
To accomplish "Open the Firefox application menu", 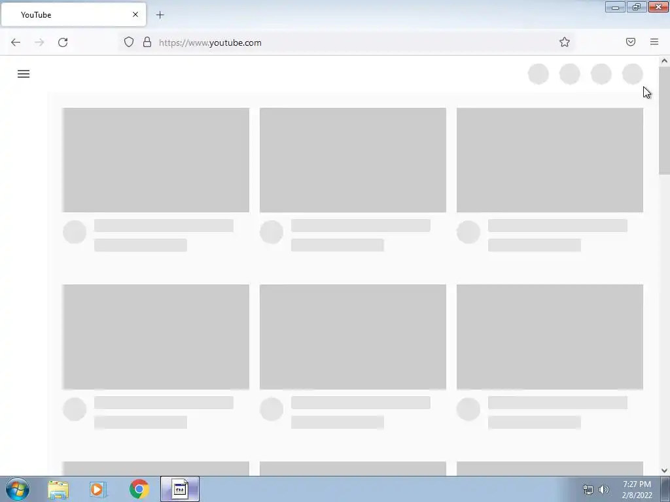I will pyautogui.click(x=654, y=42).
